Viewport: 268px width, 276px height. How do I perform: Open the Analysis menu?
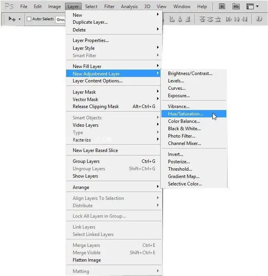pyautogui.click(x=129, y=7)
